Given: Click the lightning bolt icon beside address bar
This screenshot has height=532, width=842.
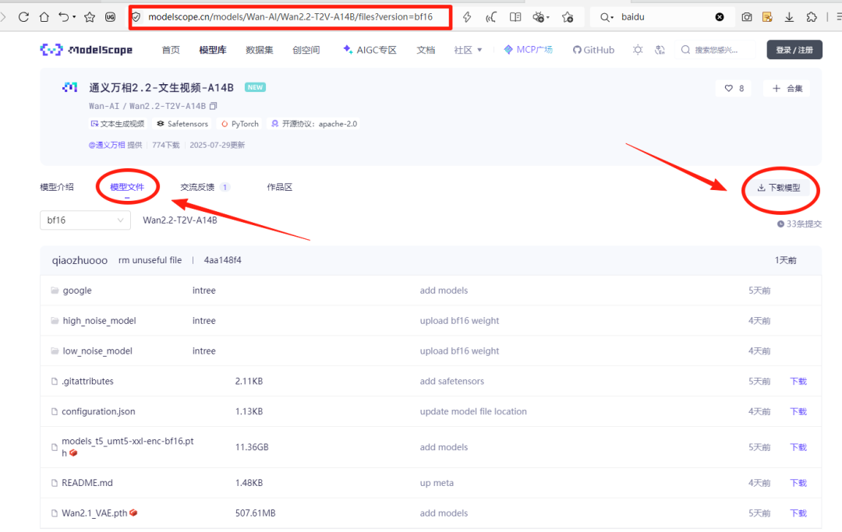Looking at the screenshot, I should click(x=467, y=17).
